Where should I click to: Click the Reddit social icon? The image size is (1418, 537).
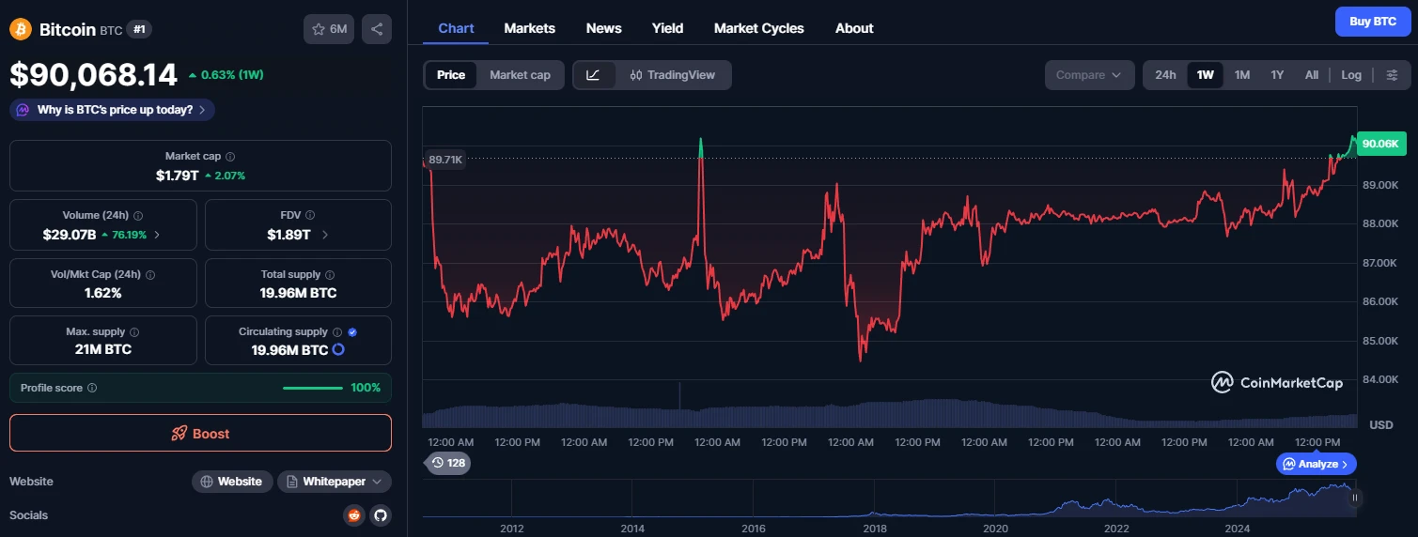coord(354,514)
